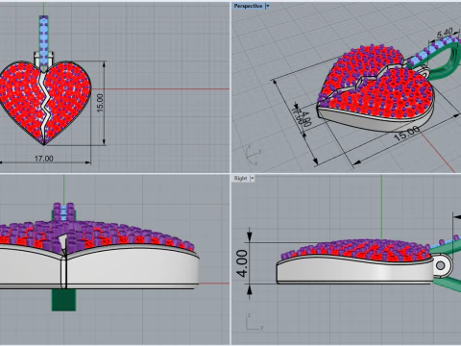Select the green block below the heart in the bottom-left view
Screen dimensions: 461x346
pos(63,300)
